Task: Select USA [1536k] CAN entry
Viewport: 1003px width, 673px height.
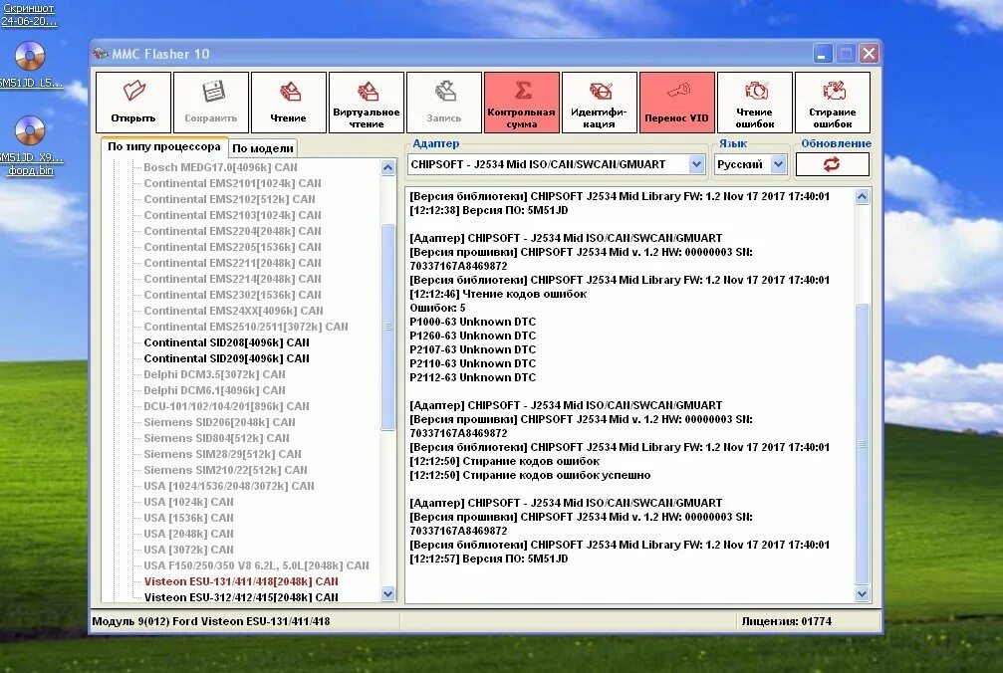Action: pos(188,519)
